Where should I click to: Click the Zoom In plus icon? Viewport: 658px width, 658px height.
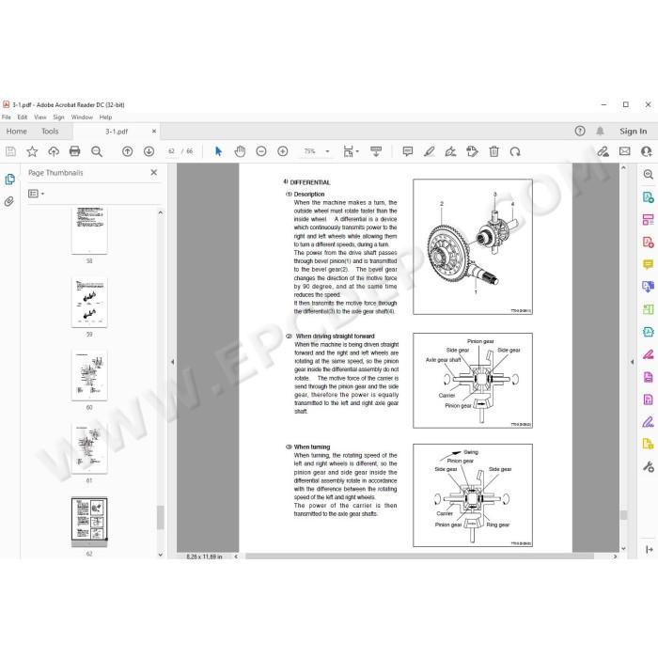283,151
